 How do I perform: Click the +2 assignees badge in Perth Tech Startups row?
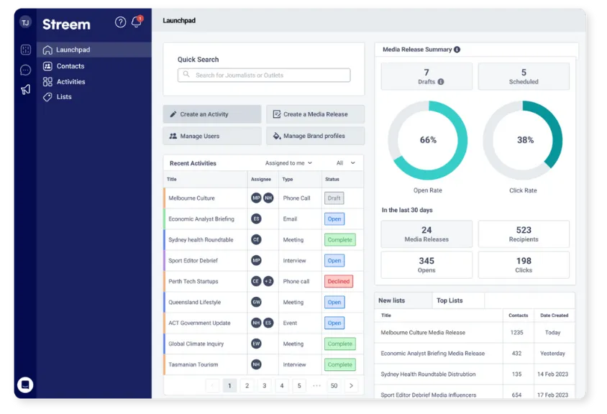(x=268, y=281)
